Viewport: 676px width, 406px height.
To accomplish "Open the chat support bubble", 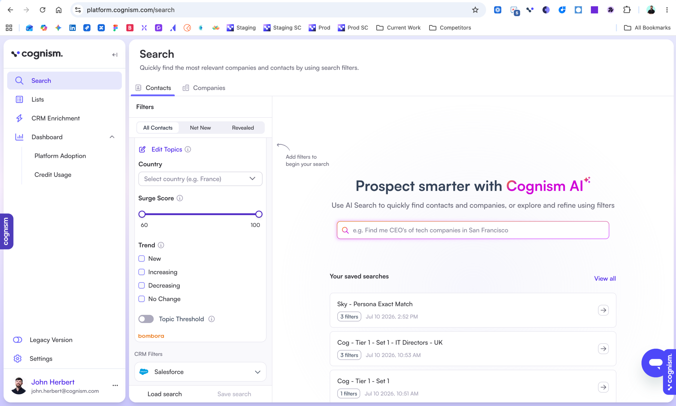I will [x=655, y=363].
